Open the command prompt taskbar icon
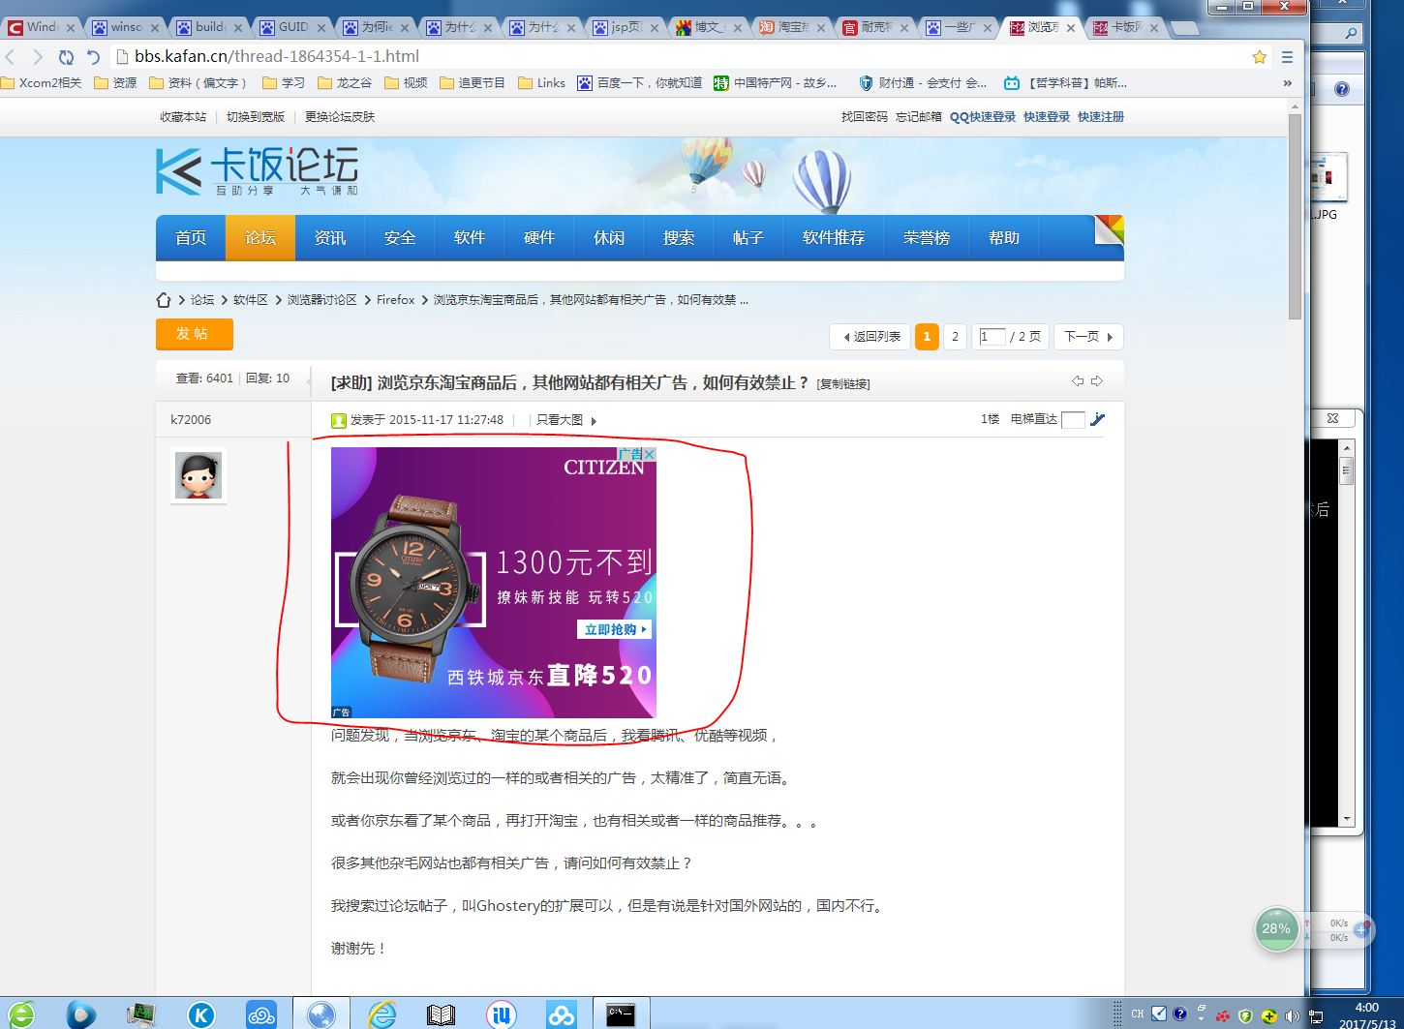The width and height of the screenshot is (1404, 1029). 621,1014
